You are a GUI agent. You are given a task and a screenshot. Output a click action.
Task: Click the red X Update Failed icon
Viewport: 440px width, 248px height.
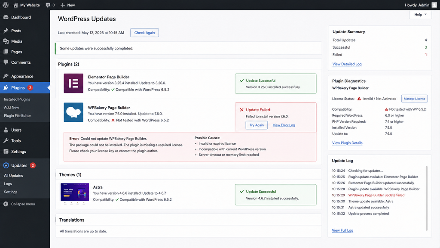click(241, 110)
